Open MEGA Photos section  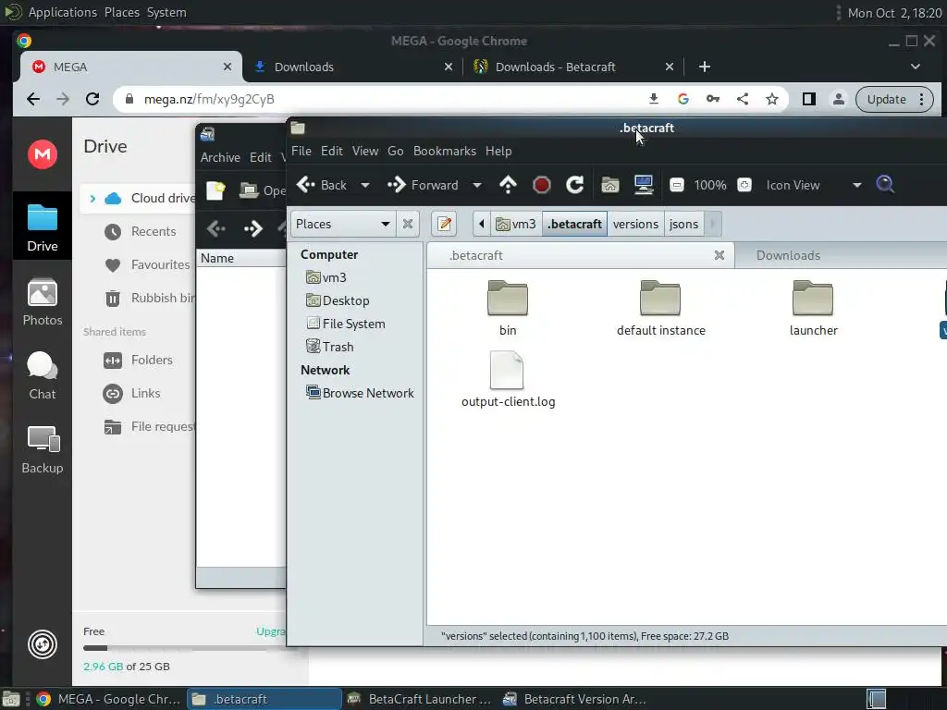[43, 302]
